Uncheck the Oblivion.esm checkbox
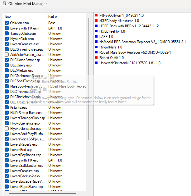 pos(7,23)
